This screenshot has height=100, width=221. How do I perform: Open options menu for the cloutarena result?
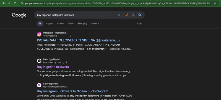[71, 36]
